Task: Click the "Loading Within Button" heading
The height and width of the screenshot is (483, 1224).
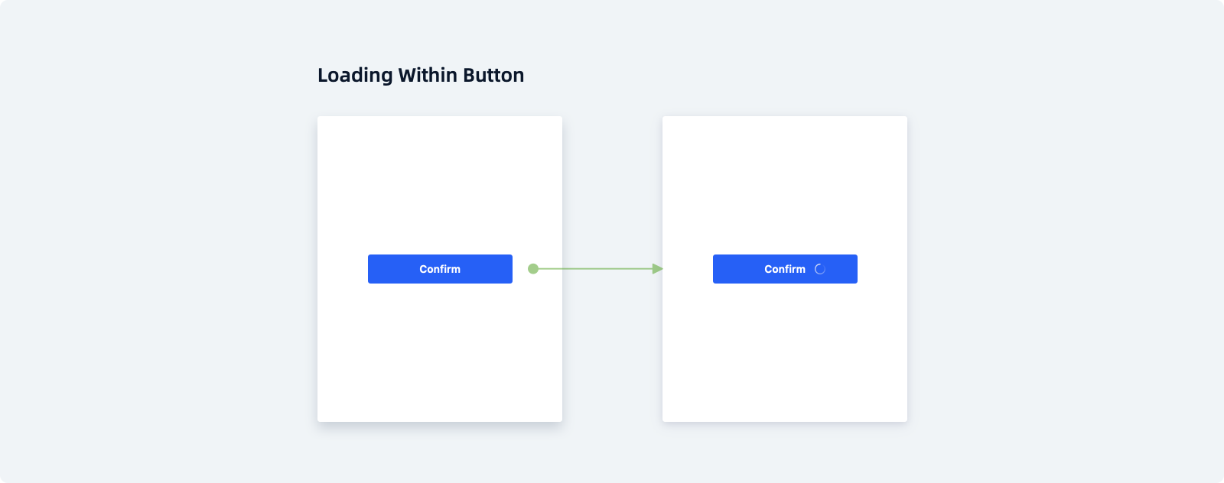Action: pyautogui.click(x=421, y=75)
